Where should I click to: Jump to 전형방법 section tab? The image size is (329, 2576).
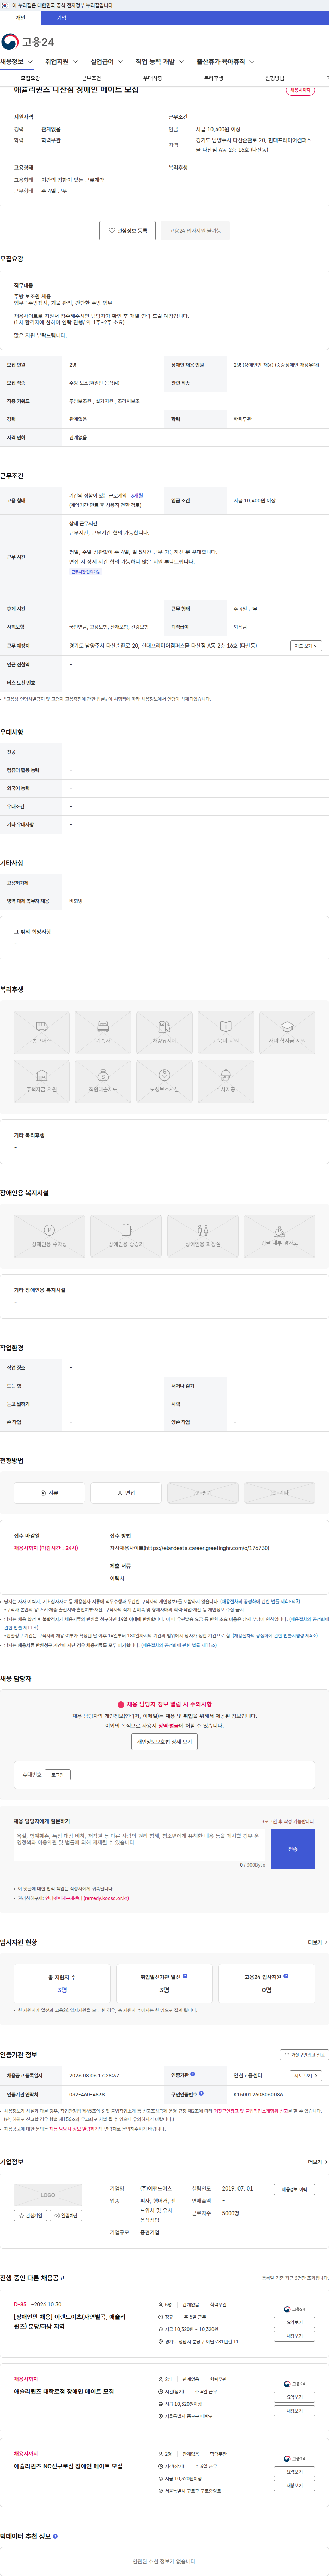(x=274, y=78)
